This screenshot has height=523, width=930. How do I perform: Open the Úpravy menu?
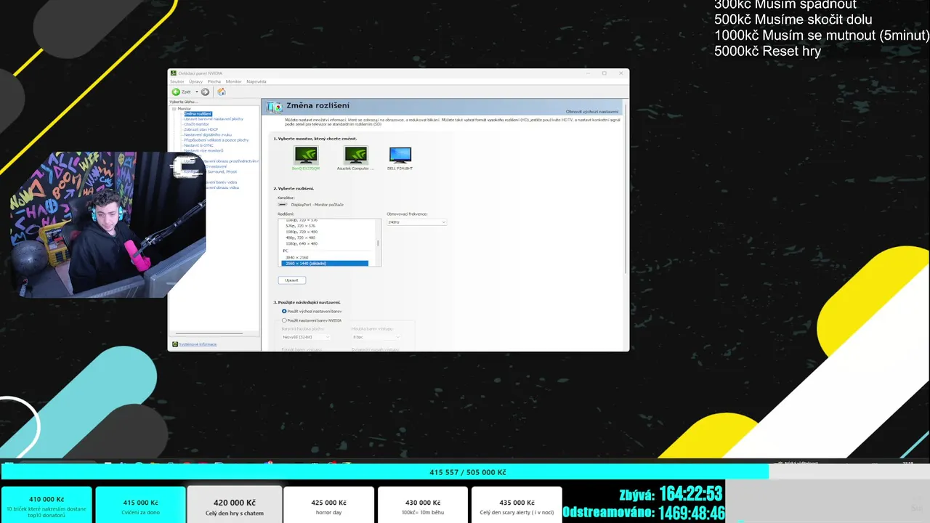click(195, 81)
